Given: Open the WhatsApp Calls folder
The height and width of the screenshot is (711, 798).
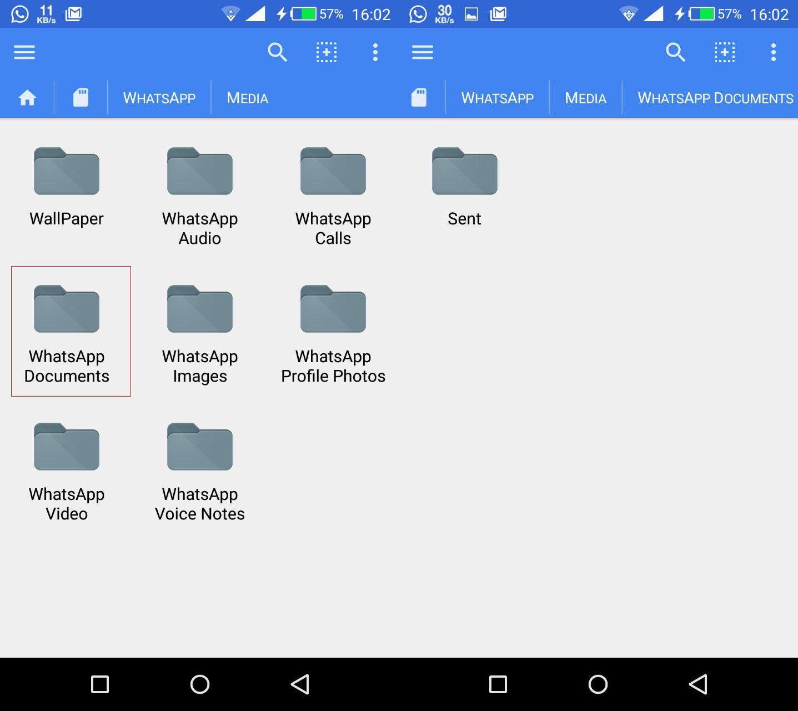Looking at the screenshot, I should (333, 197).
